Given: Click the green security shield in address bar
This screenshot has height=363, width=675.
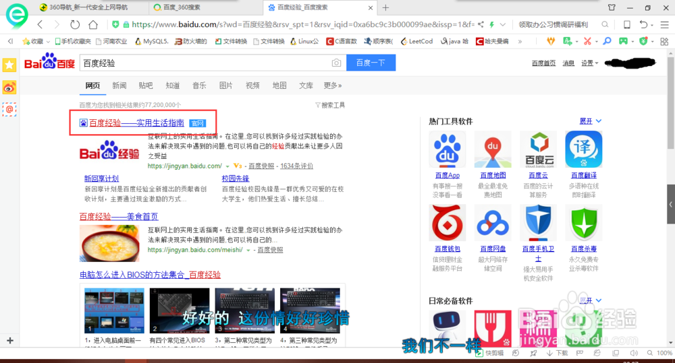Looking at the screenshot, I should tap(115, 24).
